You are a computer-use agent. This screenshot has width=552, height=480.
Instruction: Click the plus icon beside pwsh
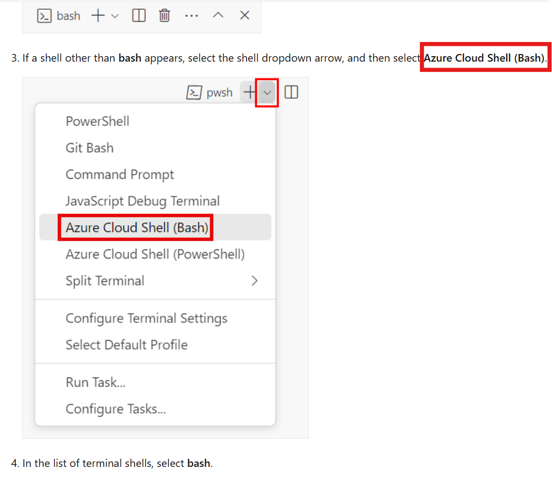[250, 92]
